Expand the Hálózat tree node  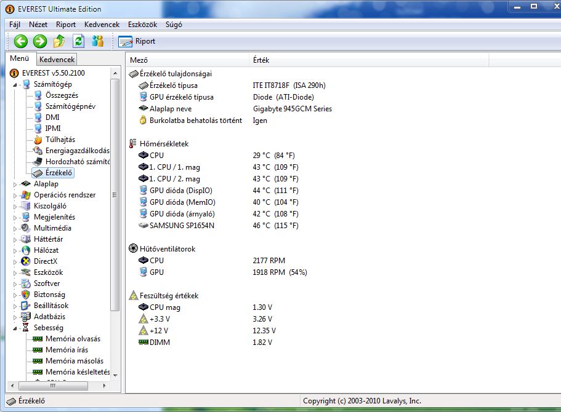15,251
